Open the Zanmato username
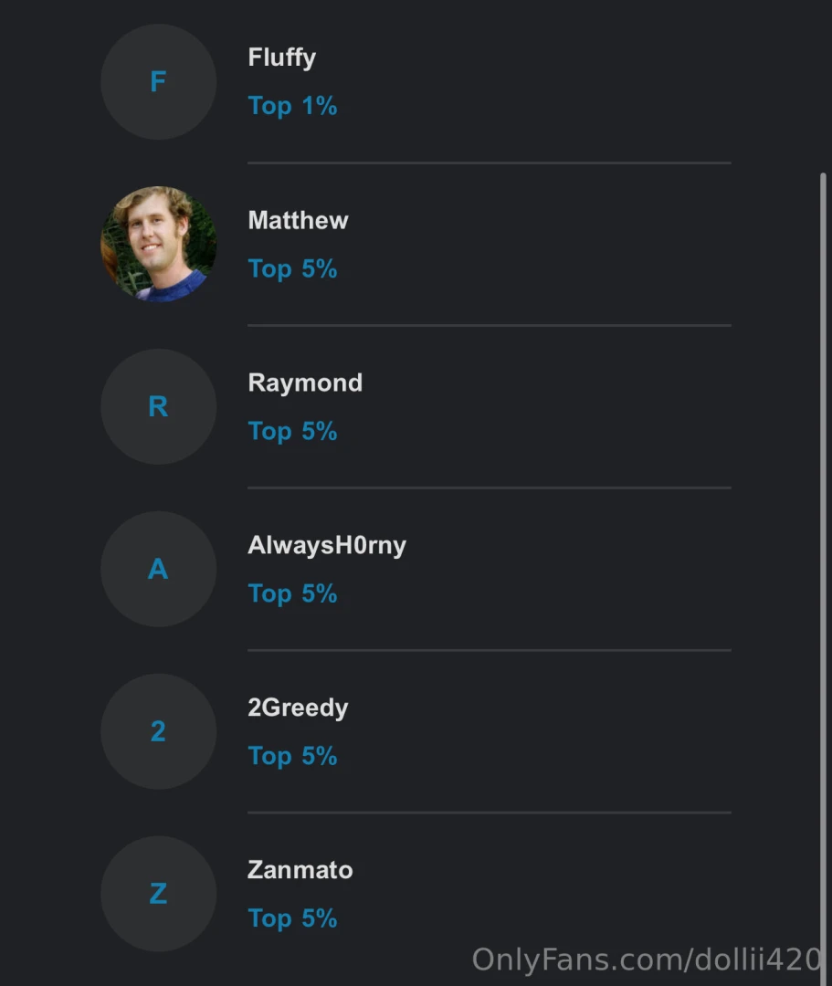The width and height of the screenshot is (832, 986). click(x=300, y=870)
